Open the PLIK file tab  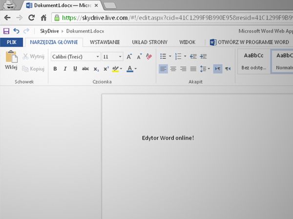(12, 42)
